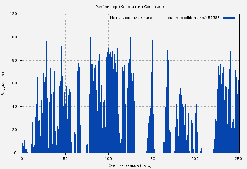Image resolution: width=247 pixels, height=169 pixels.
Task: Select the 200 tick label on the x-axis
Action: click(195, 159)
